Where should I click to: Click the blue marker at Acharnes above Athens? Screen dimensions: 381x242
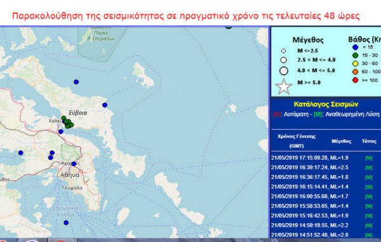click(x=74, y=164)
